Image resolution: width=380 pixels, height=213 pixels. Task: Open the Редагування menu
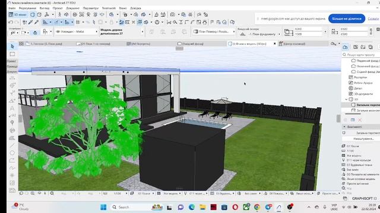tap(27, 8)
